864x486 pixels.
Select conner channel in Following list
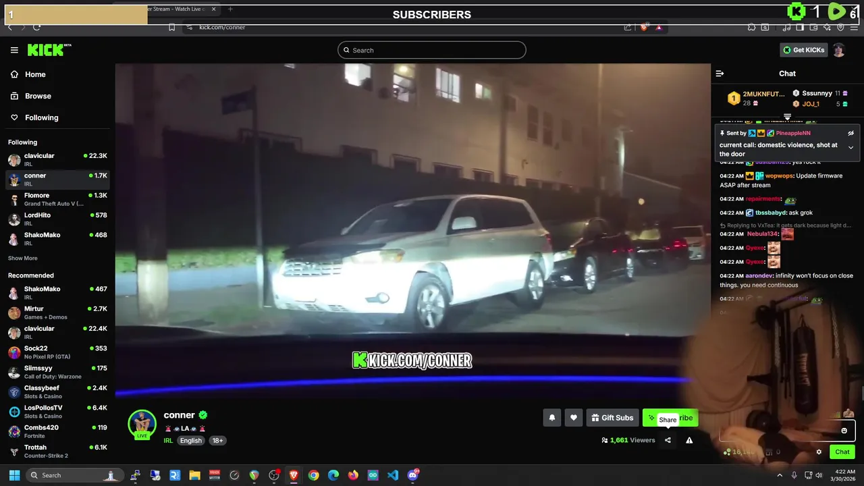click(x=57, y=180)
